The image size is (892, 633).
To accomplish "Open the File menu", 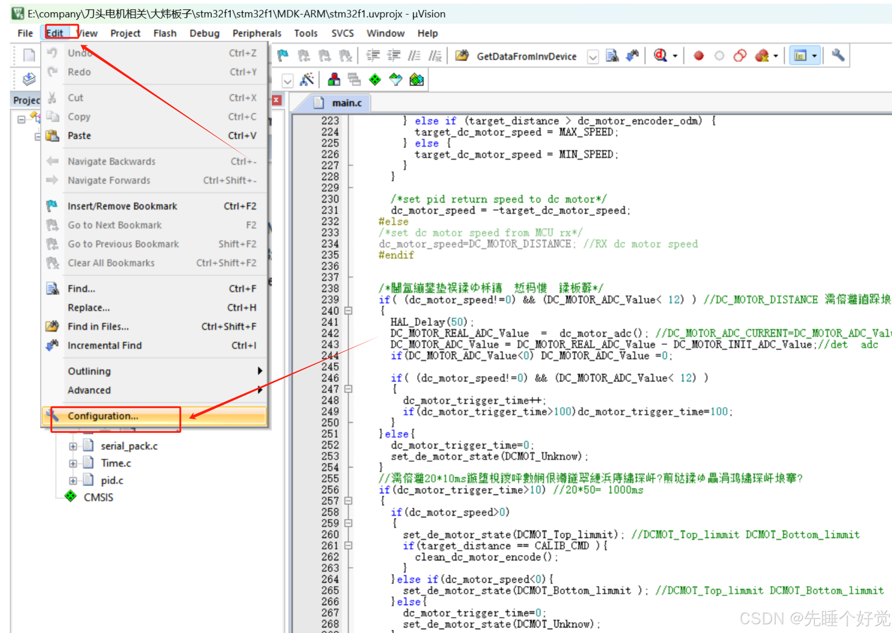I will [25, 34].
